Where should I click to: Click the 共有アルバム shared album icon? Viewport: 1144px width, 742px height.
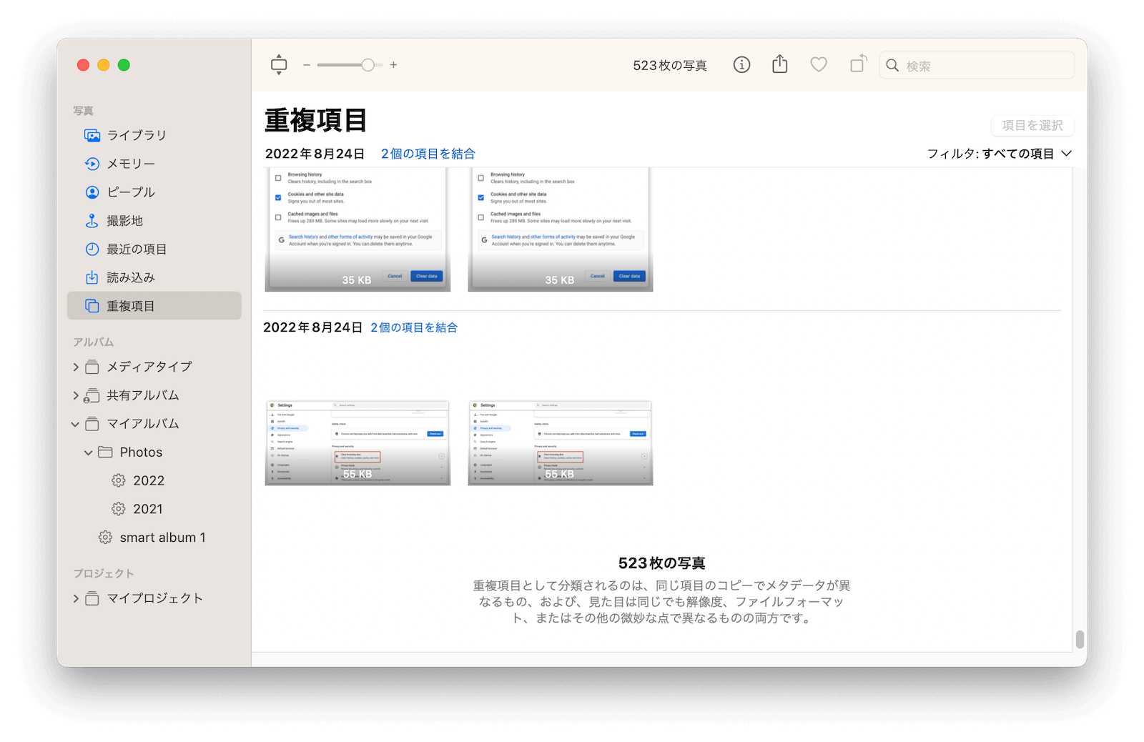point(92,395)
